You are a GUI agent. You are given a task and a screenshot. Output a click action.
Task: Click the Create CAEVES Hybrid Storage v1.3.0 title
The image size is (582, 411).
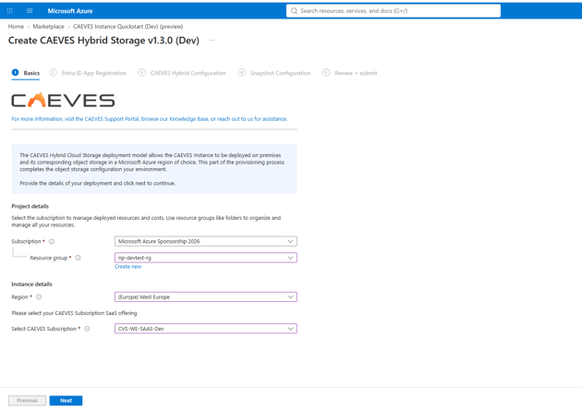pos(103,40)
